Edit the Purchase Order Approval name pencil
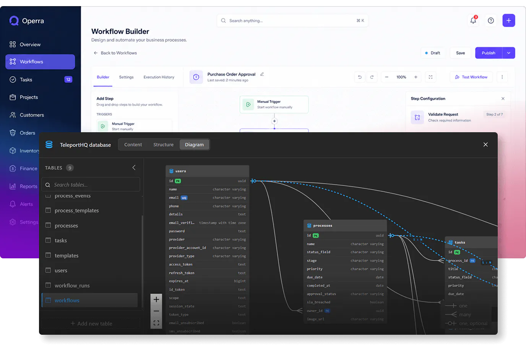The image size is (526, 347). point(262,74)
